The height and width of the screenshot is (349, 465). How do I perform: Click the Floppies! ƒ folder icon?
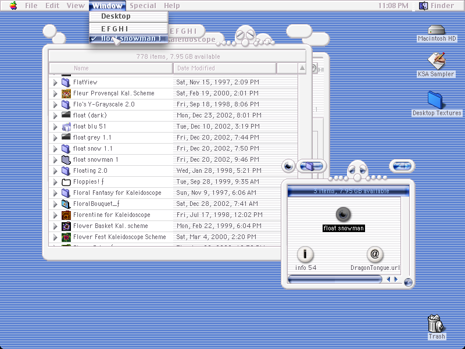(66, 182)
